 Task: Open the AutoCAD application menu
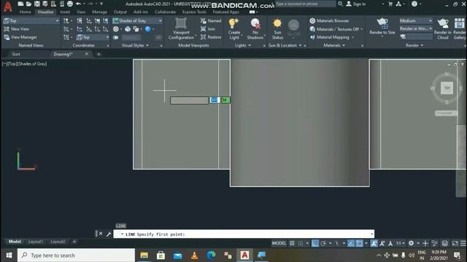click(x=8, y=7)
